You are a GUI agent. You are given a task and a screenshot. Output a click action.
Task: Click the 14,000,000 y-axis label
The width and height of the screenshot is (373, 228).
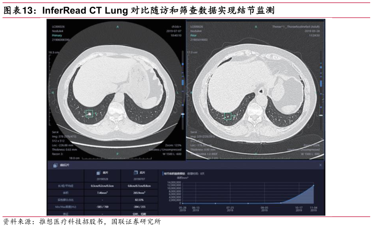174,182
